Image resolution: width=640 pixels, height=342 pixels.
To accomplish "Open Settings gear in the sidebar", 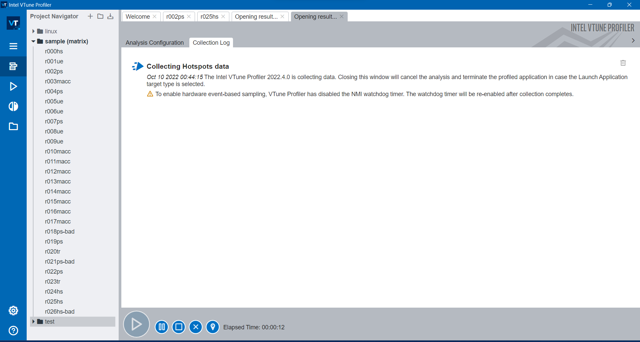I will [x=13, y=311].
